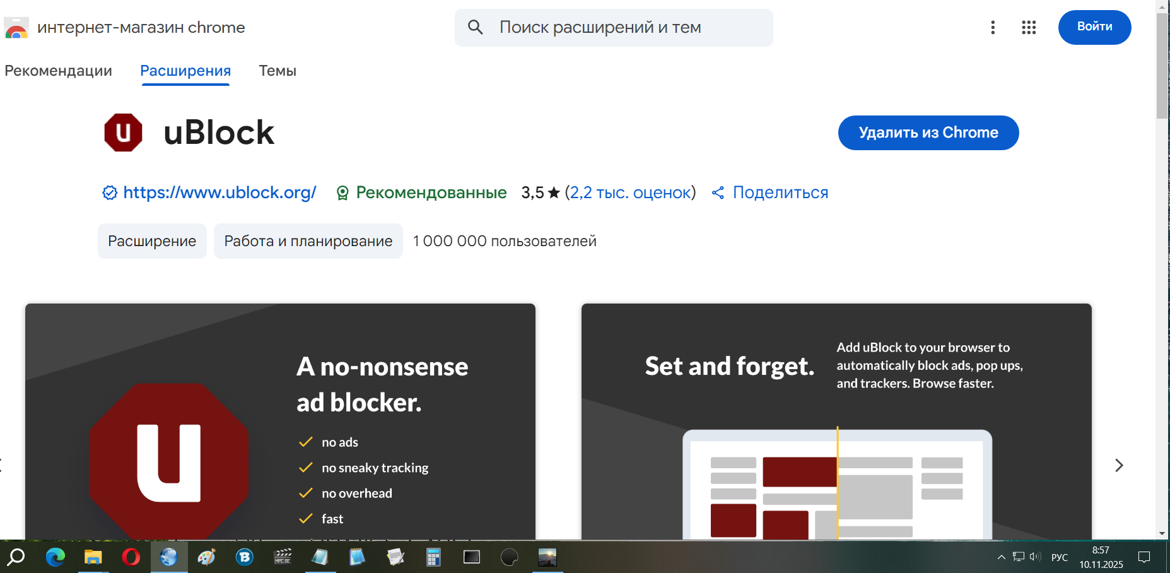Click the '1 000 000 пользователей' user count
This screenshot has width=1170, height=573.
point(505,241)
